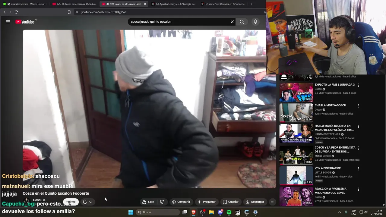Click the Windows taskbar Buscar field

(x=158, y=212)
